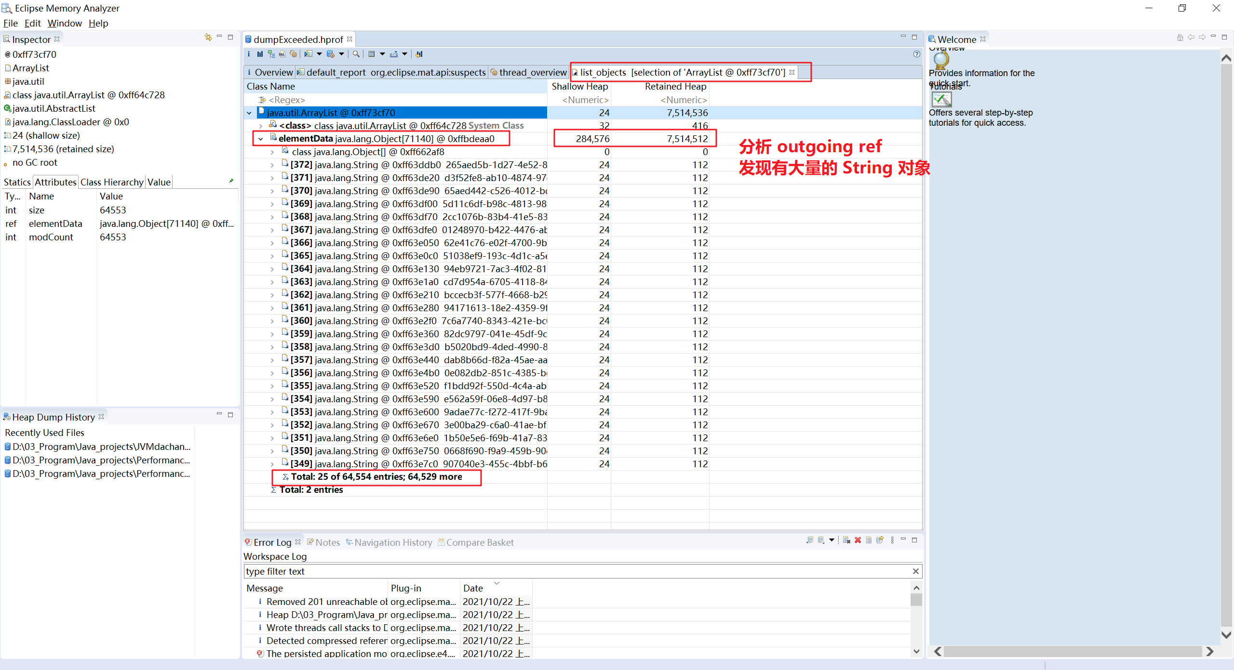
Task: Open dropdown beside Import Log icon
Action: pyautogui.click(x=832, y=540)
